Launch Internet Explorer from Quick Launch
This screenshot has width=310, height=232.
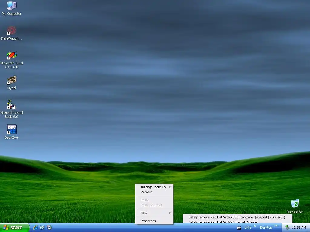coord(35,227)
